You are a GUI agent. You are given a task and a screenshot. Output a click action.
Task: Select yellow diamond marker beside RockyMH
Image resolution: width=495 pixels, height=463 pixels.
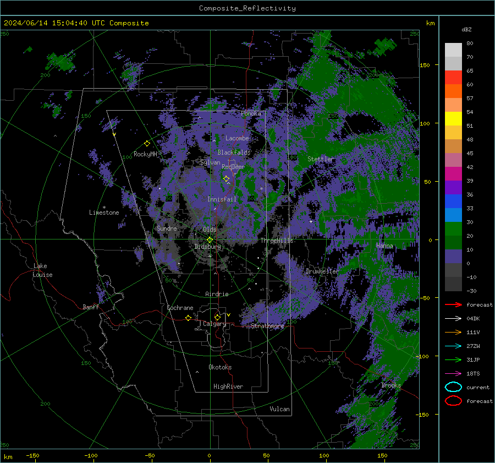pos(147,144)
